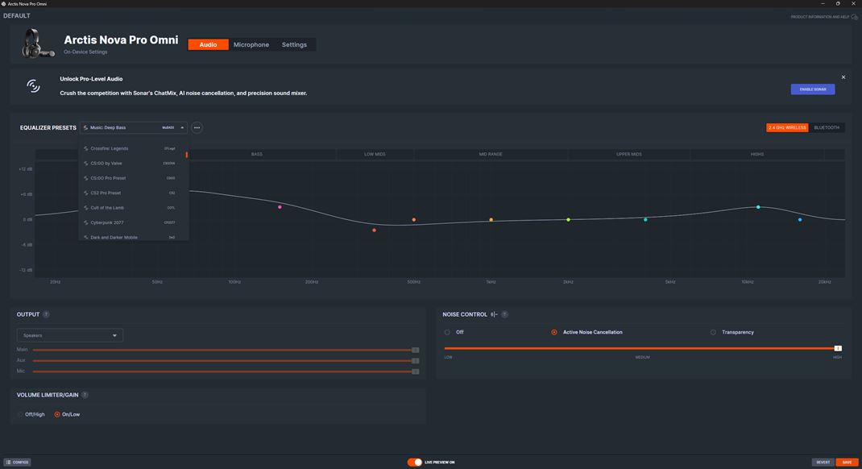
Task: Click the BASS frequency band header
Action: click(x=257, y=155)
